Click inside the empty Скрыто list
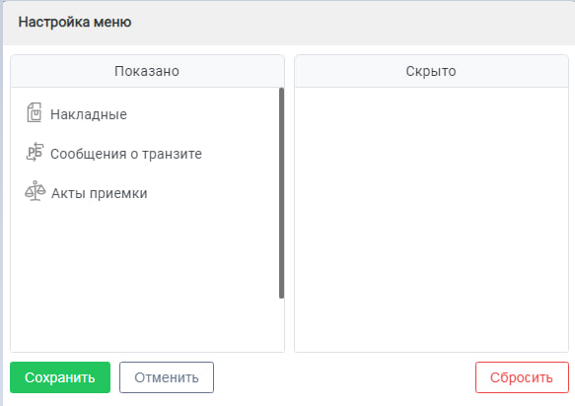 (x=431, y=220)
